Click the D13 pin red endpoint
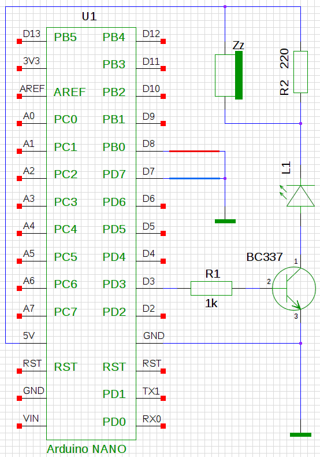This screenshot has width=320, height=457. point(20,42)
